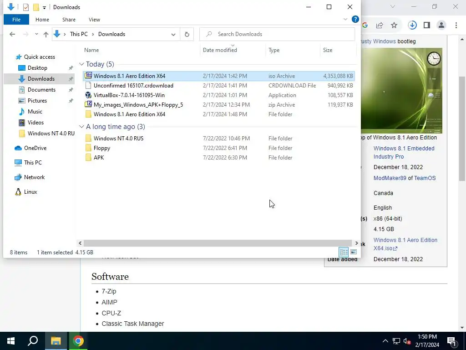Open Music in the navigation pane
Screen dimensions: 466x350
click(x=35, y=112)
